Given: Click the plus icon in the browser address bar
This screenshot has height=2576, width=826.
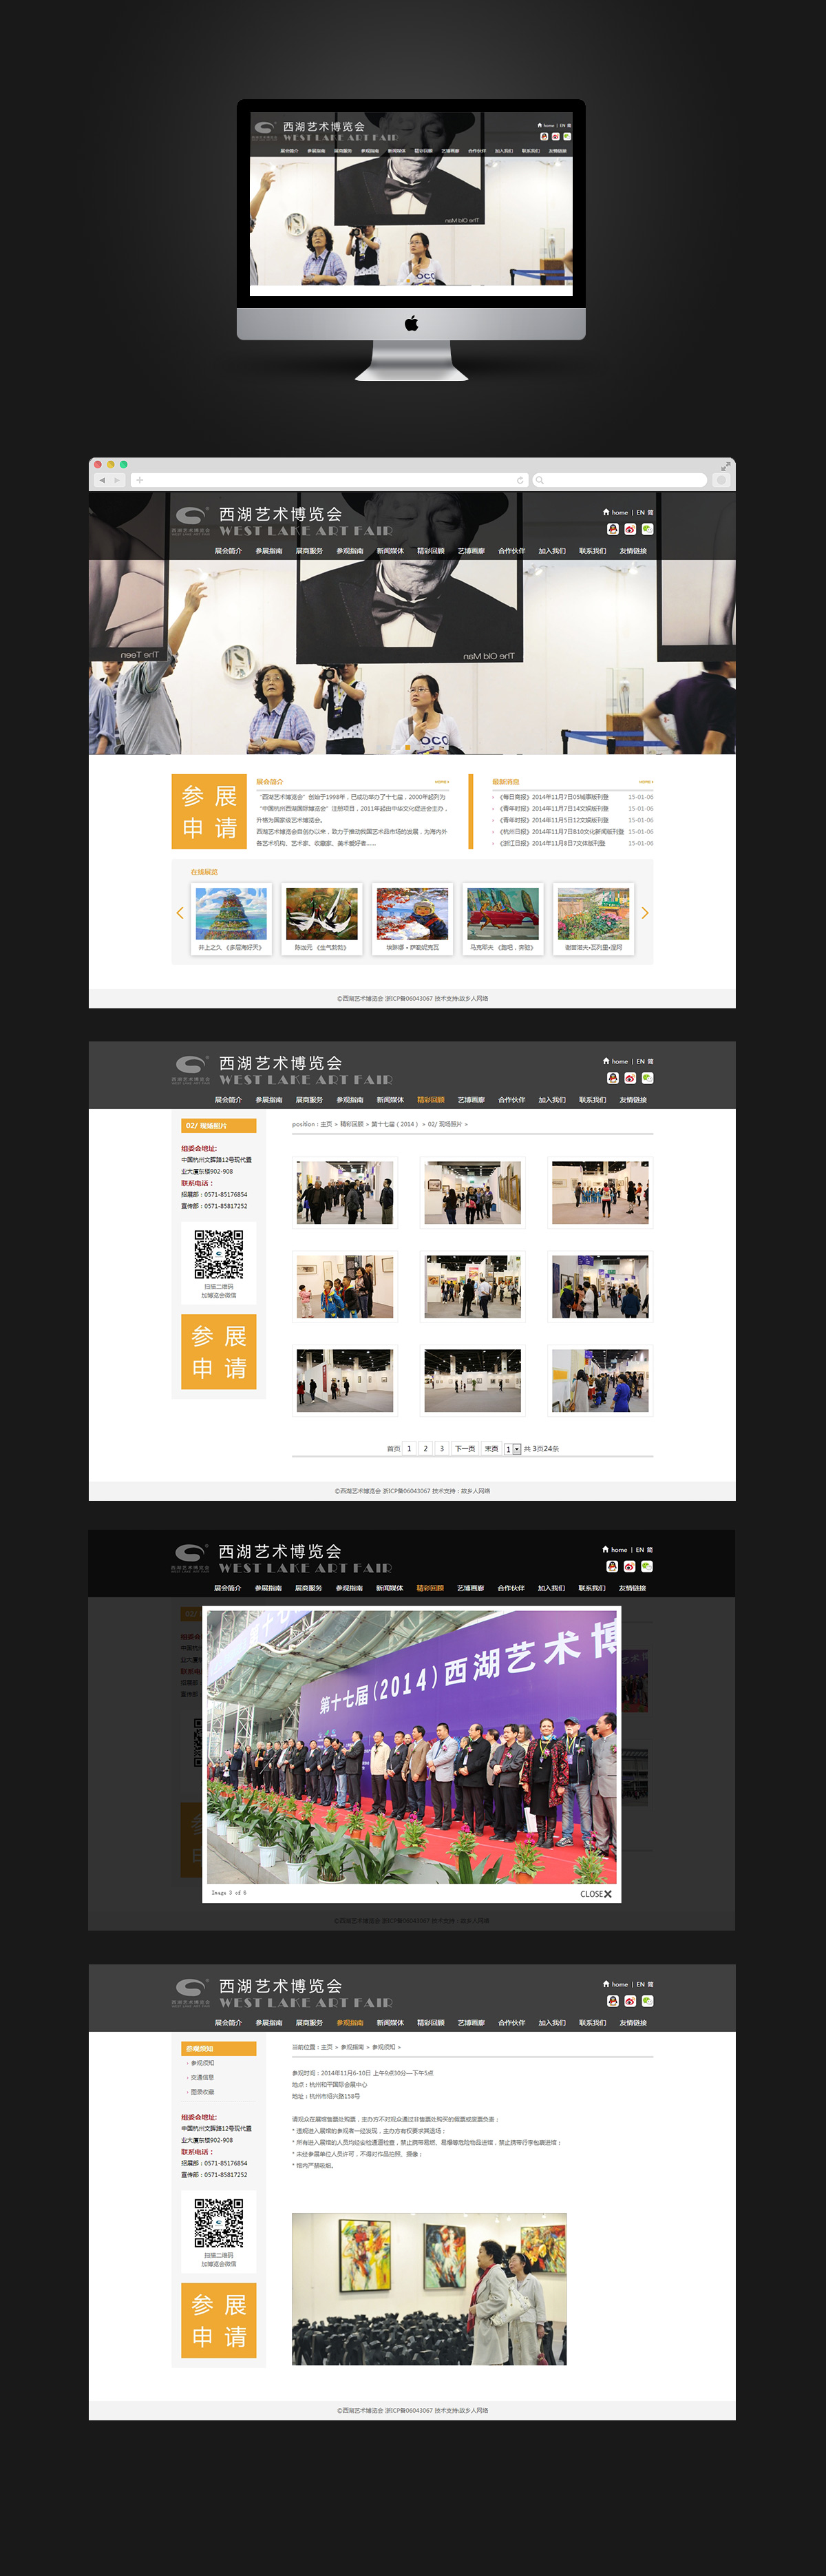Looking at the screenshot, I should click(140, 480).
